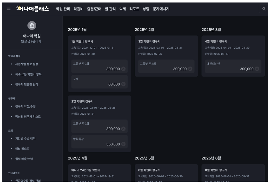Screen dimensions: 271x185
Task: Remove 고등부 주2회 item in 3월 학원비 청구서
Action: [190, 69]
